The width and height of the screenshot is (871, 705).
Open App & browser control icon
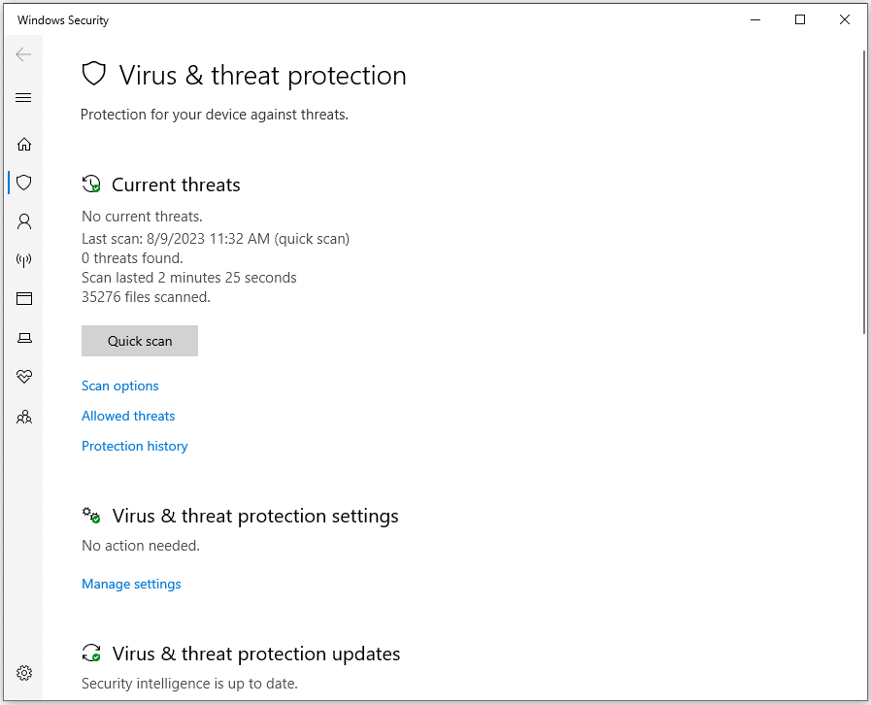tap(24, 299)
